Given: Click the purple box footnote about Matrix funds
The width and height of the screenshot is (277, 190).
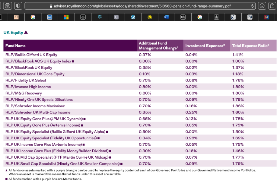Looking at the screenshot, I should (44, 179).
